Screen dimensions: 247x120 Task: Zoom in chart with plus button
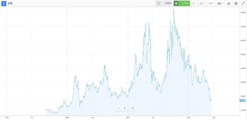pos(125,108)
